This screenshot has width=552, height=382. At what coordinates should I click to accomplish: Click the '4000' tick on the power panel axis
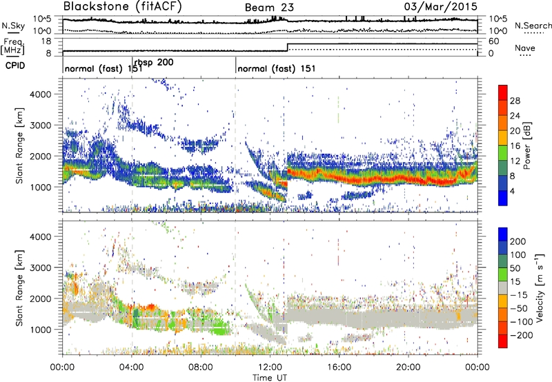point(40,94)
